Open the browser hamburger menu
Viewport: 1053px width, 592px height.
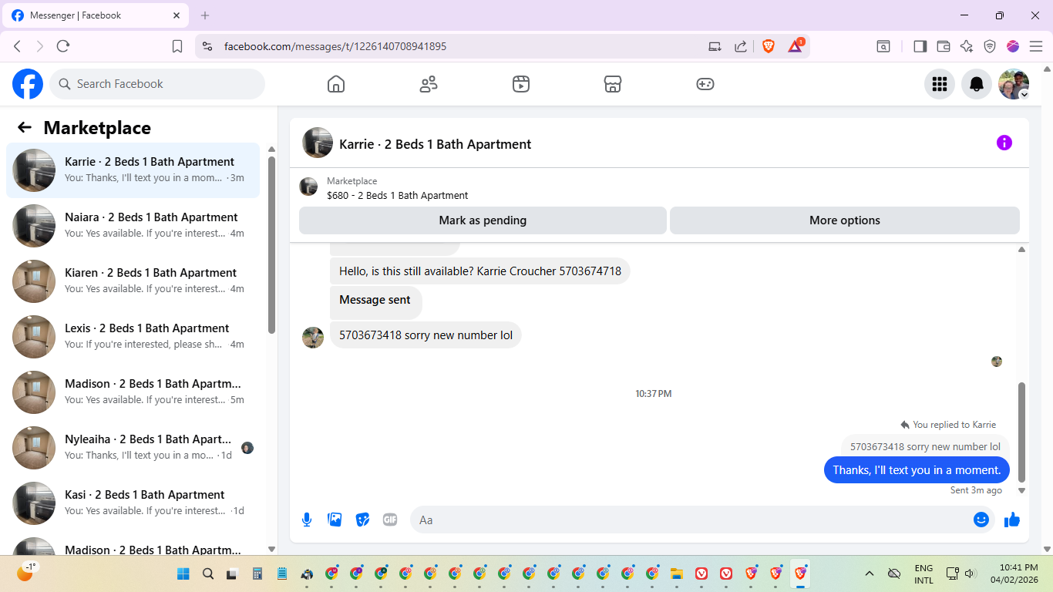point(1036,46)
